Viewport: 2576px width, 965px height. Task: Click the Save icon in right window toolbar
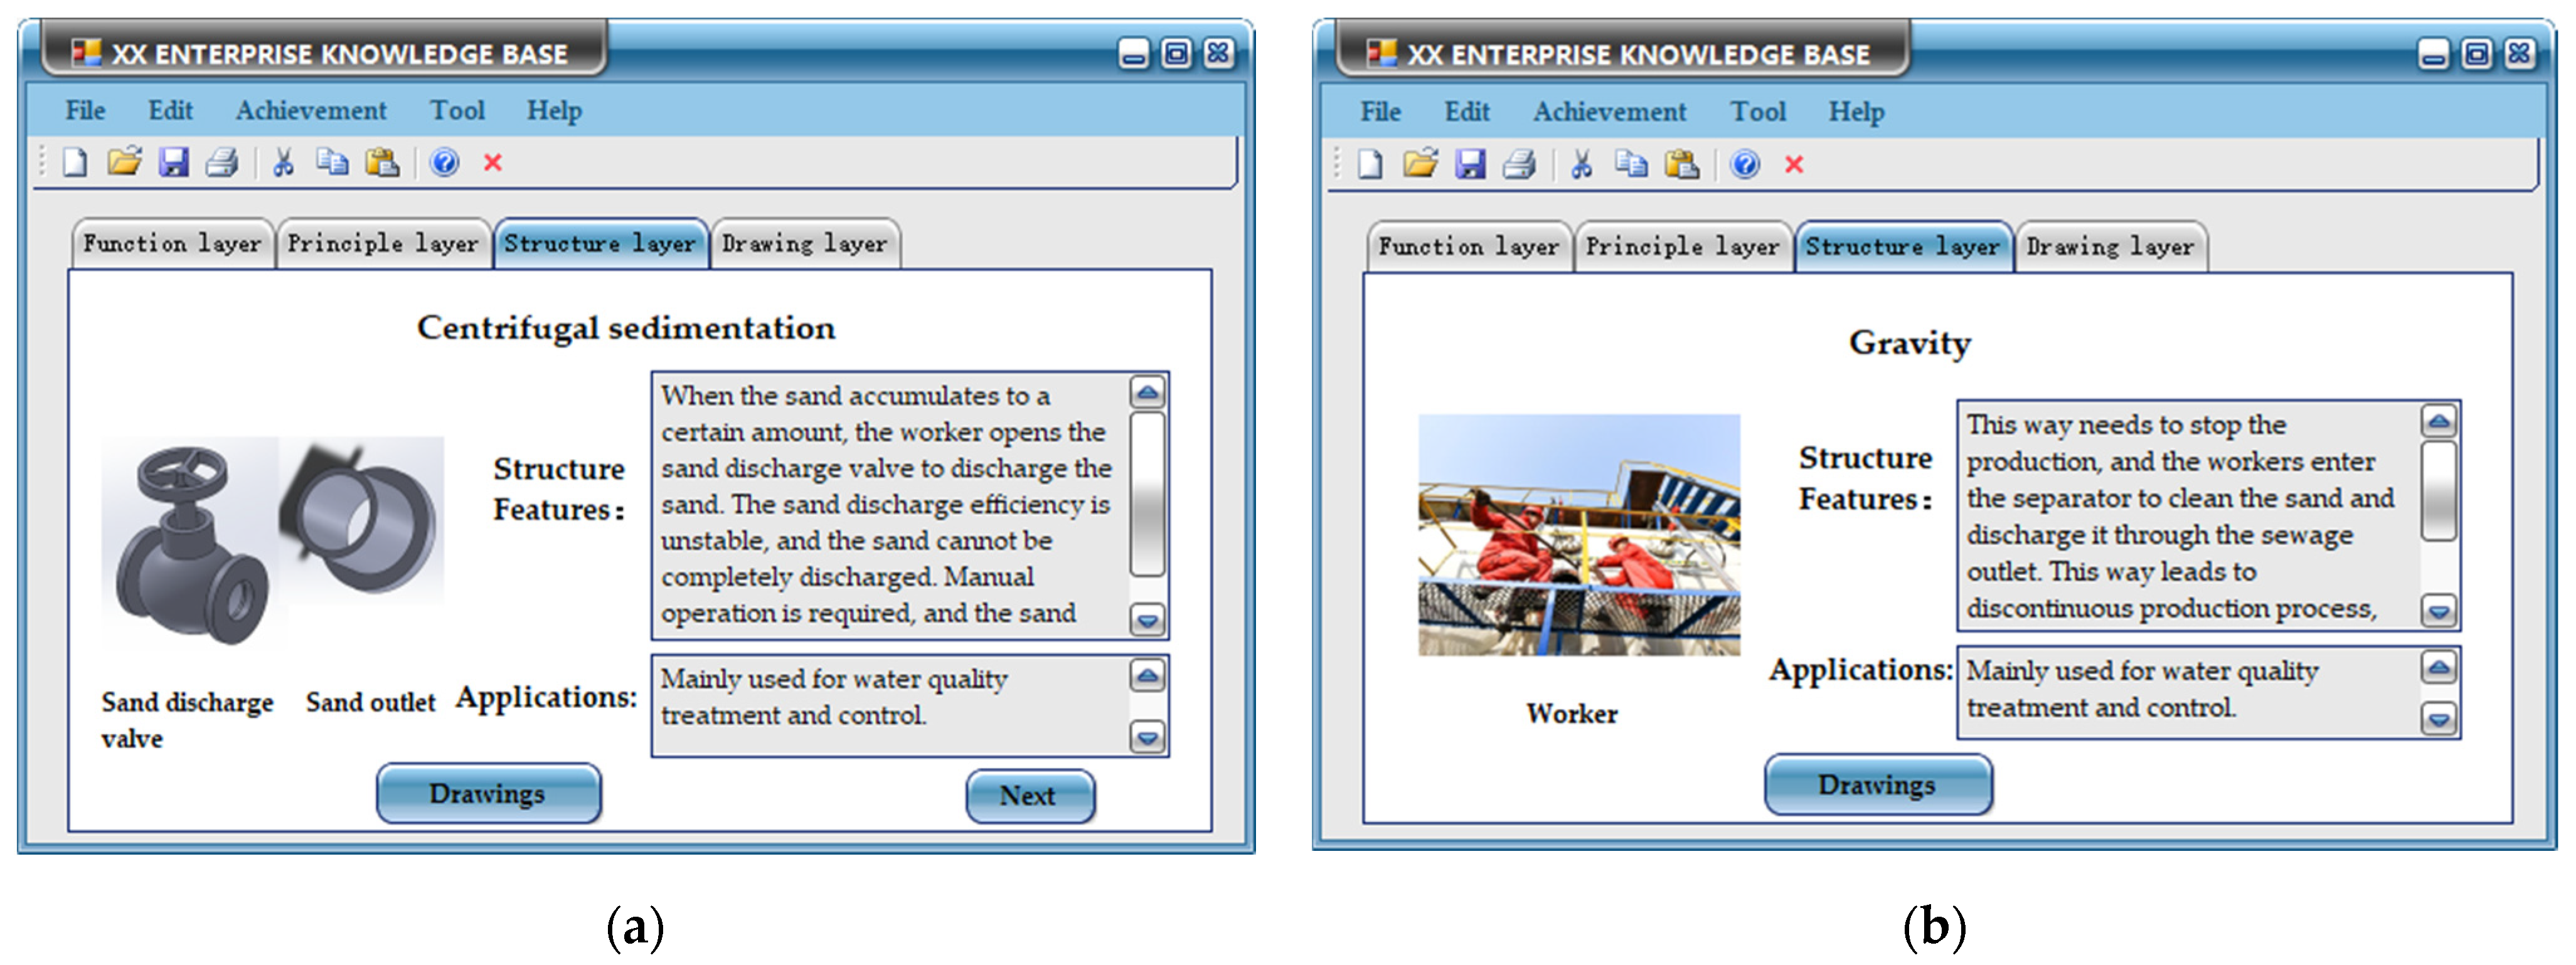click(1470, 164)
